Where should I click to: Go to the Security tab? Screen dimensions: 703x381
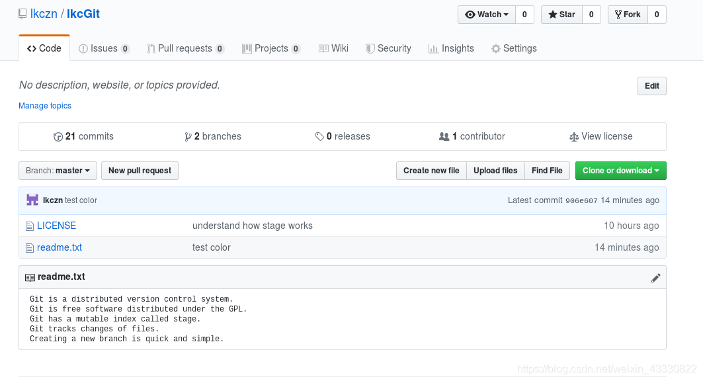[x=388, y=48]
